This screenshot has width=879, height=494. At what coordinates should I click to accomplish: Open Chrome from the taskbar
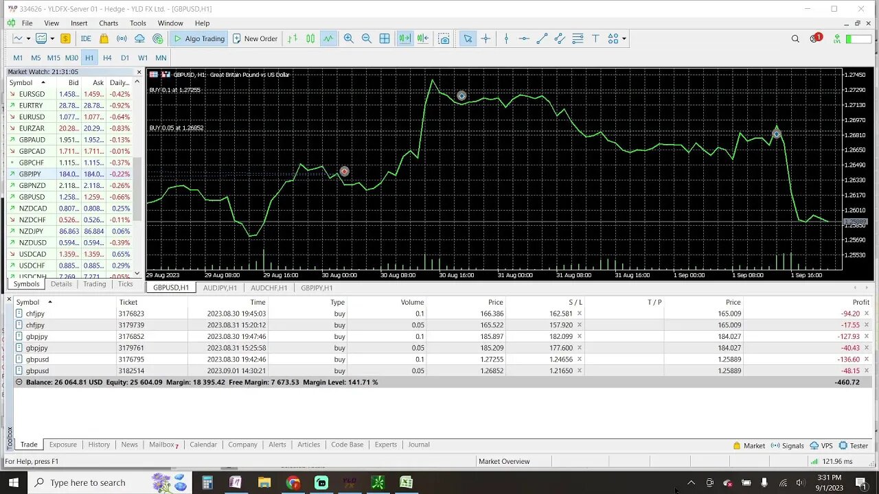tap(293, 483)
